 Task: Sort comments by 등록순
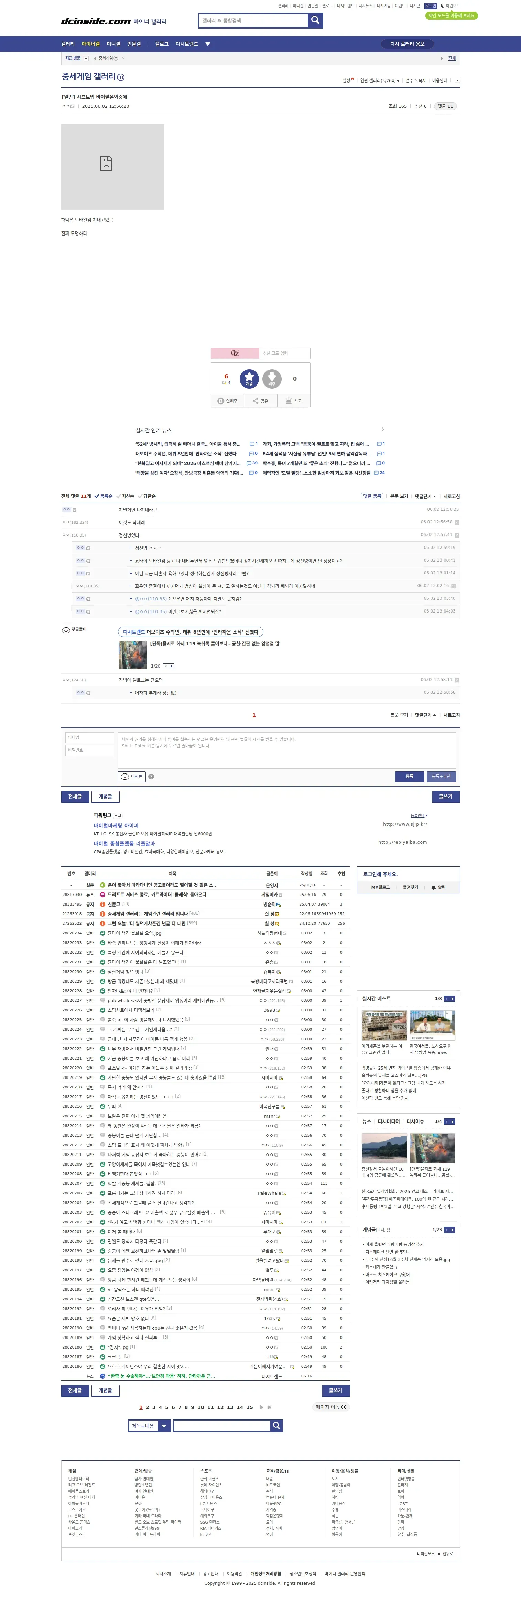click(x=104, y=496)
